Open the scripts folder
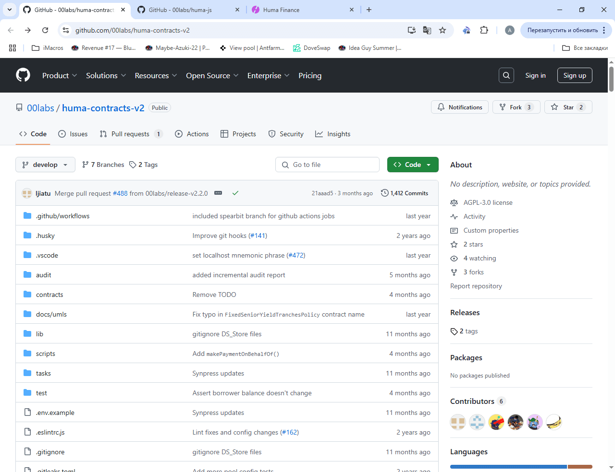615x472 pixels. tap(46, 354)
